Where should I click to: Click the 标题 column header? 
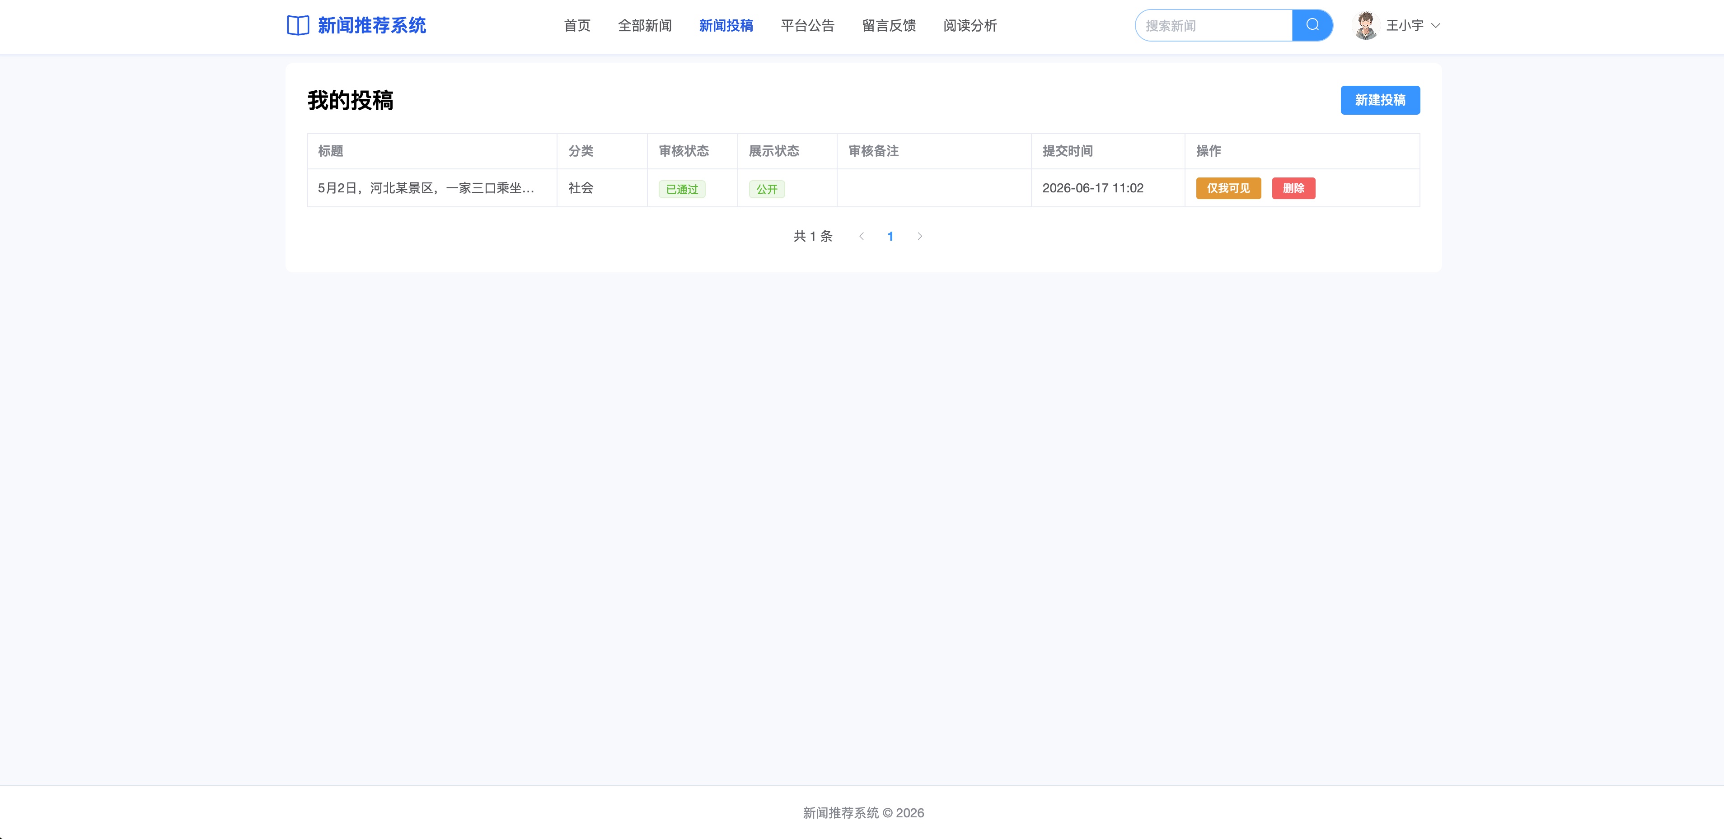(x=331, y=150)
